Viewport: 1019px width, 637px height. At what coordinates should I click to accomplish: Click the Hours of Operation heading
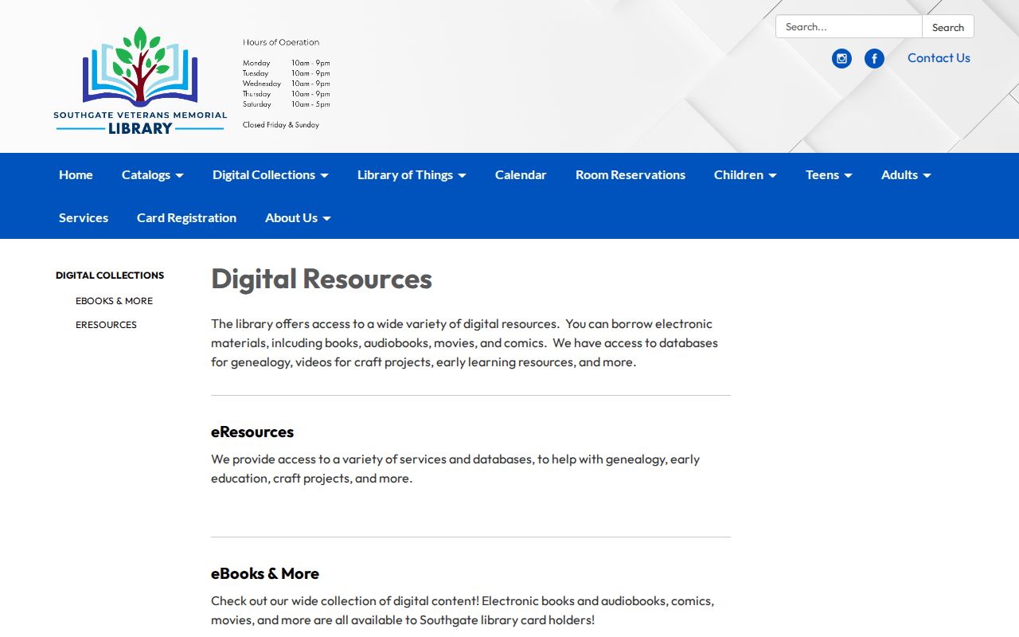(281, 42)
